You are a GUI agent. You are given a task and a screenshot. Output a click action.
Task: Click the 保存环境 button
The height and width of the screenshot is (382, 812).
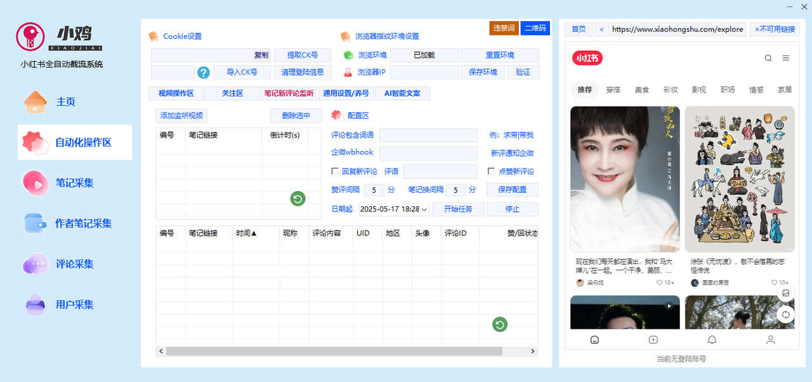[x=483, y=72]
